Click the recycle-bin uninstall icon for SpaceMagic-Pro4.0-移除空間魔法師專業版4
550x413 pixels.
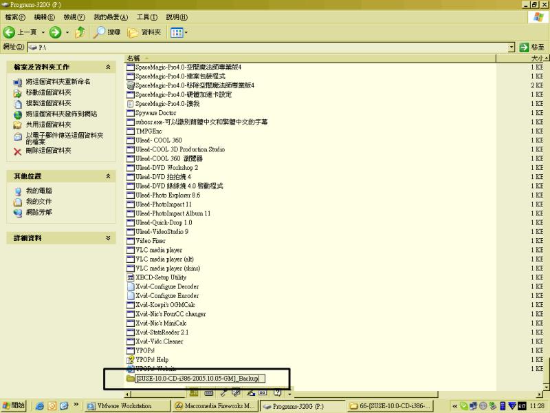click(x=131, y=85)
